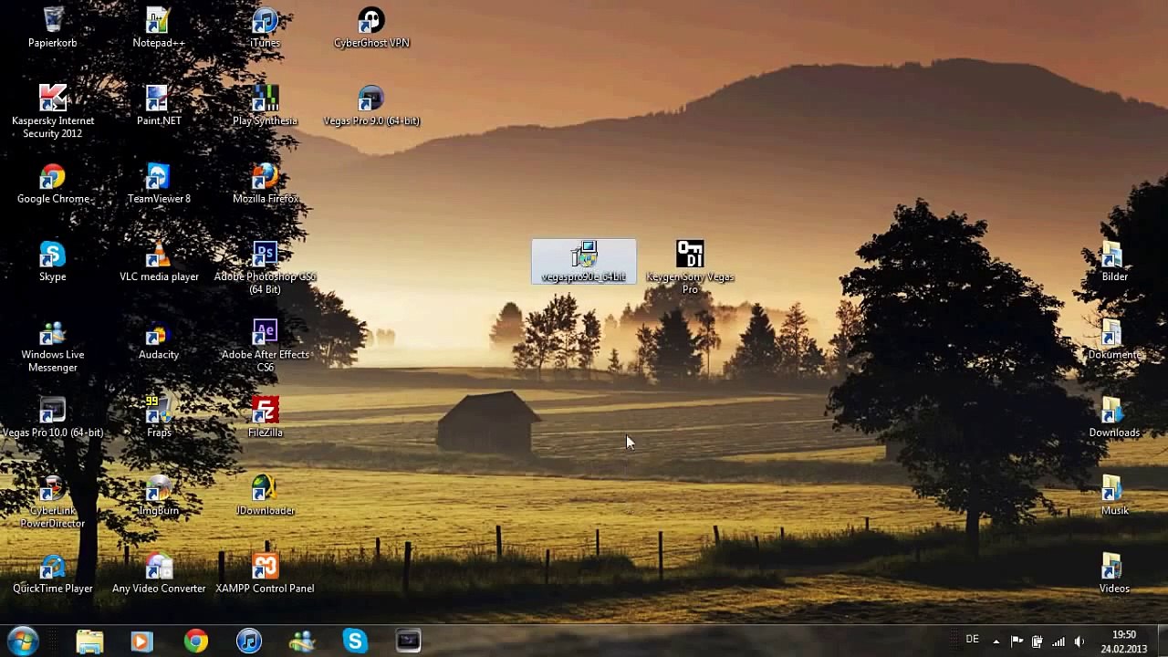The width and height of the screenshot is (1168, 657).
Task: Select the Google Chrome desktop shortcut
Action: (x=53, y=183)
